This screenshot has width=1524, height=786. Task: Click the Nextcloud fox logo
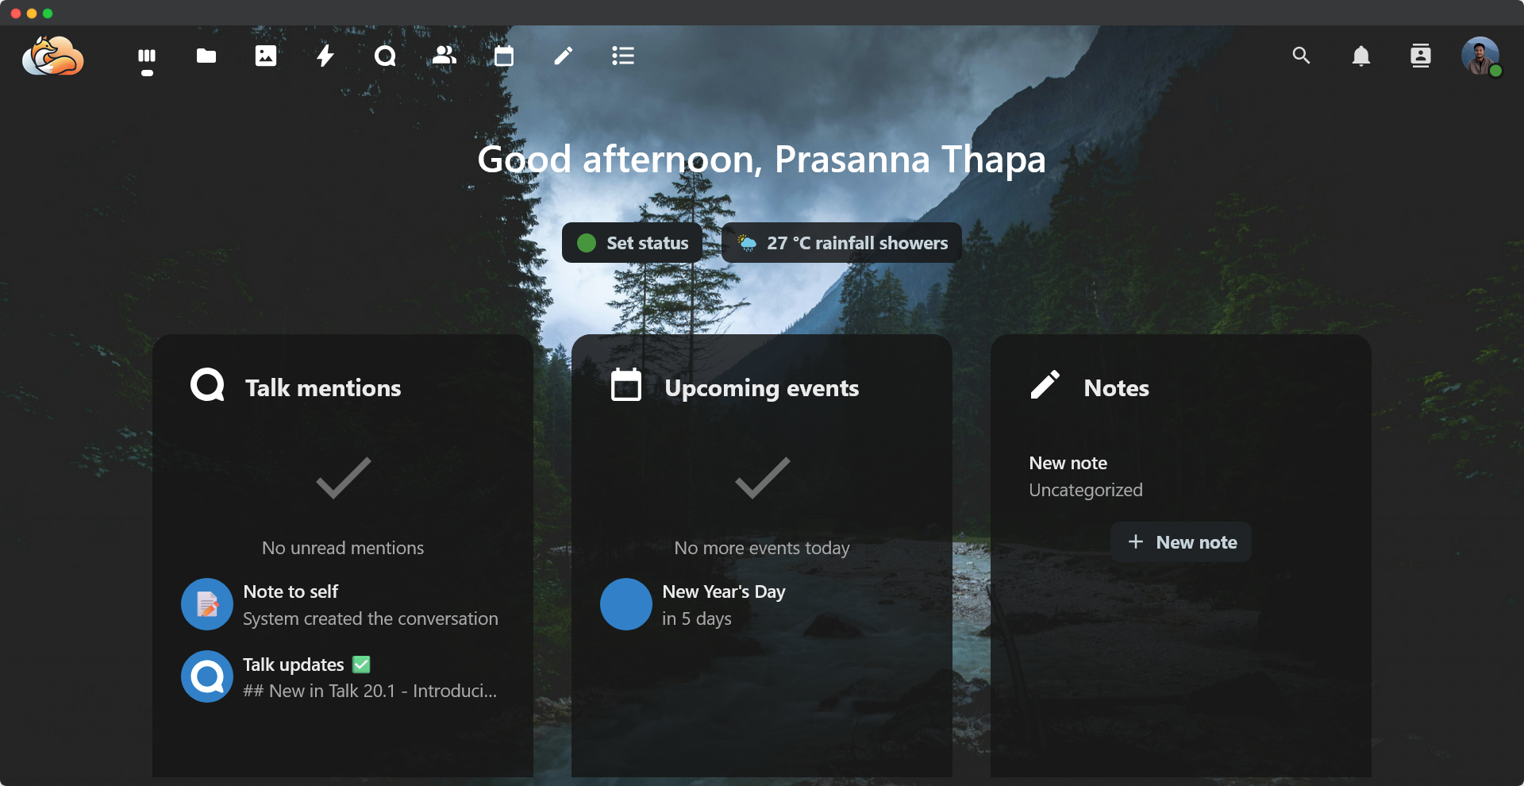pyautogui.click(x=53, y=56)
